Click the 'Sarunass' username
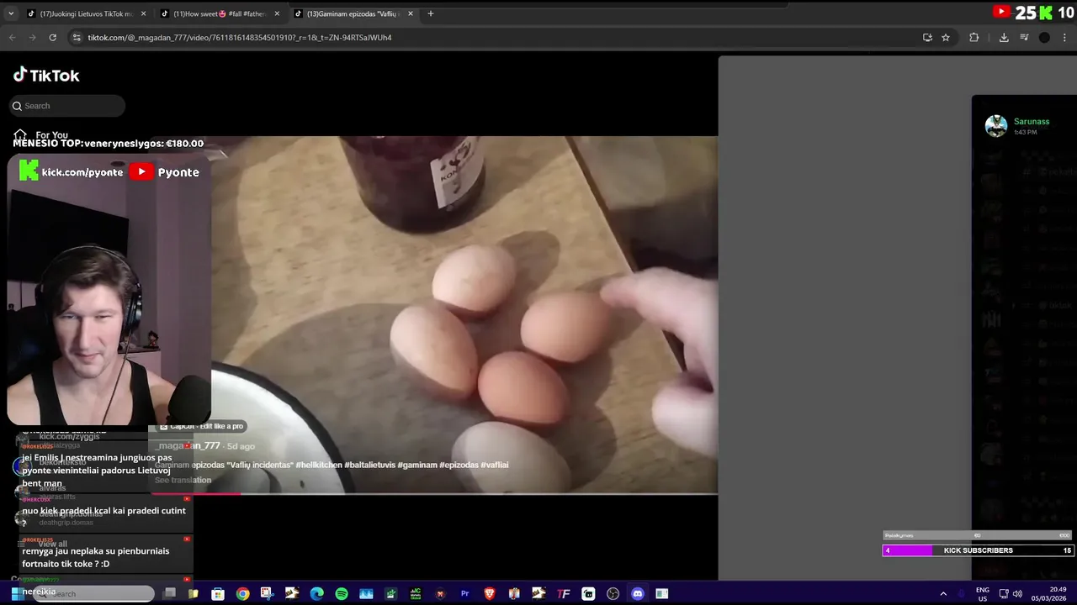 (1032, 122)
